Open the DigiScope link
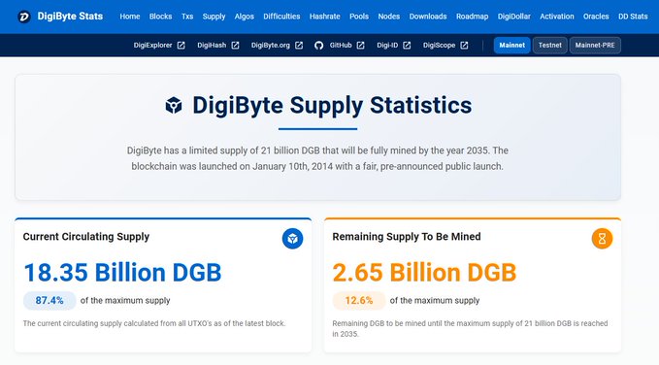The height and width of the screenshot is (365, 659). coord(440,46)
